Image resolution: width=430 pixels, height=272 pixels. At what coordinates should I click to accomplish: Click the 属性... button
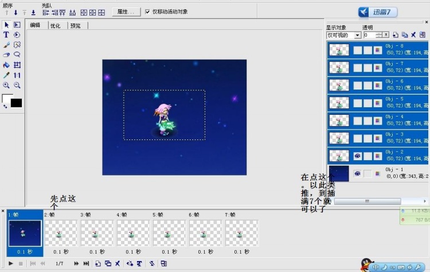point(126,12)
